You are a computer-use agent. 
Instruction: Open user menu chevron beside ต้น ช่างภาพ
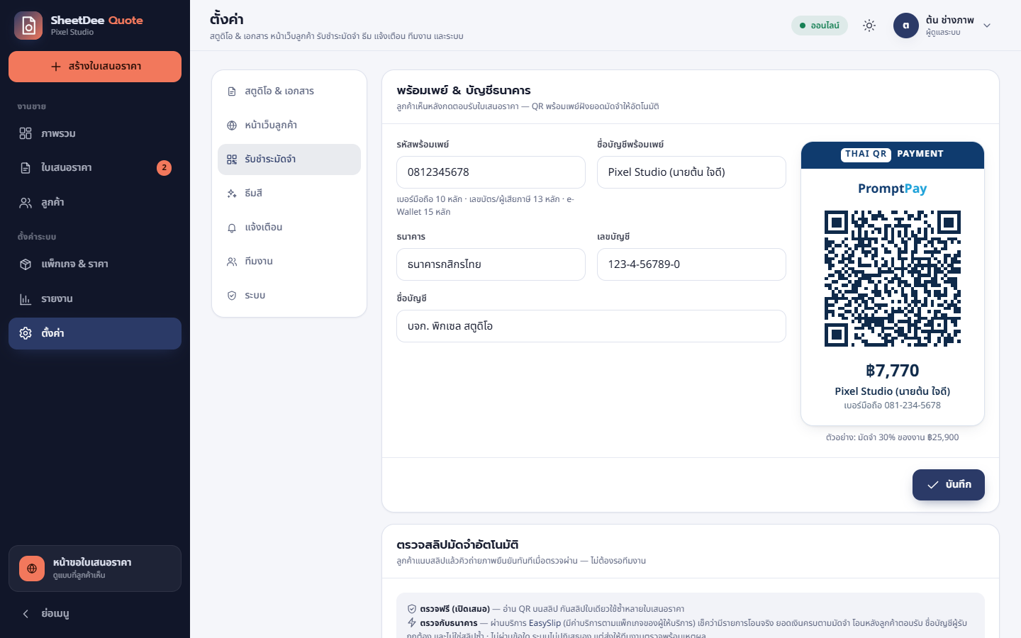(987, 26)
